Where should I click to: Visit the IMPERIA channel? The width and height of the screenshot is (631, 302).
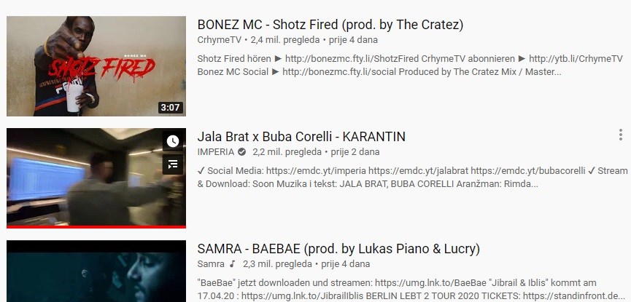(x=216, y=152)
